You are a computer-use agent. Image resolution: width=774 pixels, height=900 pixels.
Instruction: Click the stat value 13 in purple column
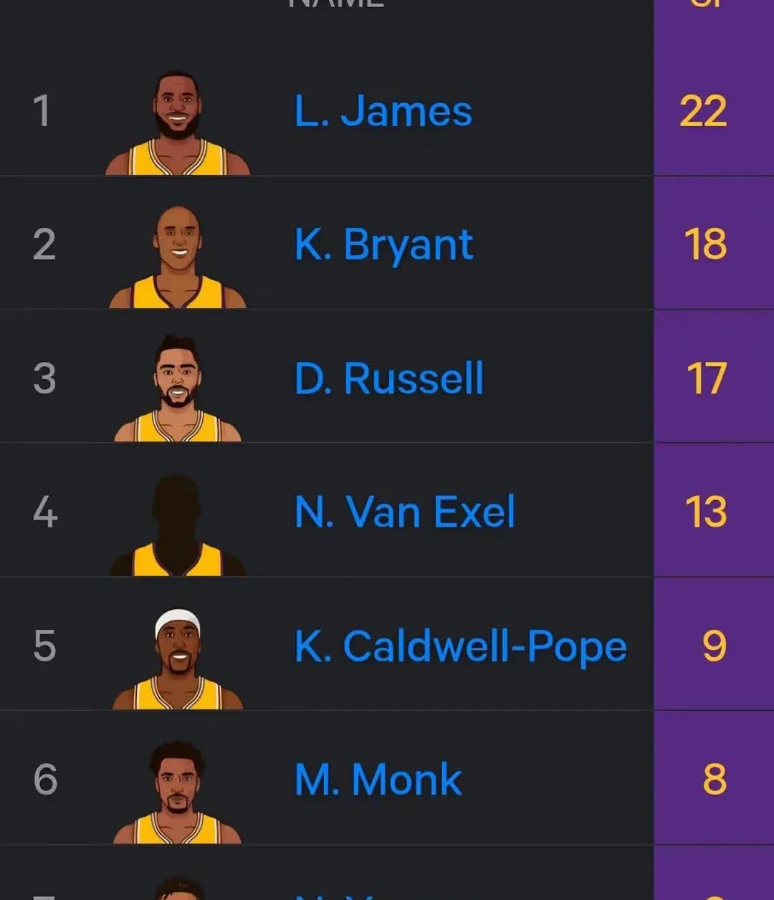point(706,512)
